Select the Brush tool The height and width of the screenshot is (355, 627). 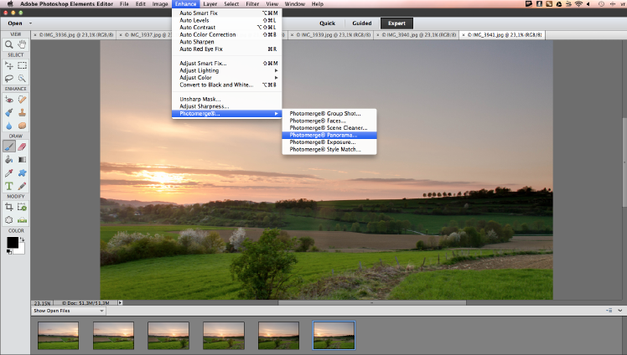click(8, 147)
